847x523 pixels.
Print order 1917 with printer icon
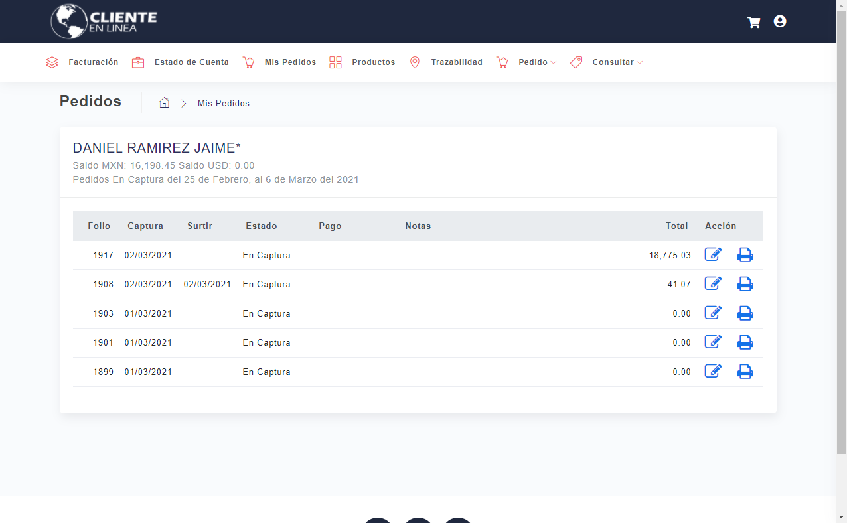745,255
